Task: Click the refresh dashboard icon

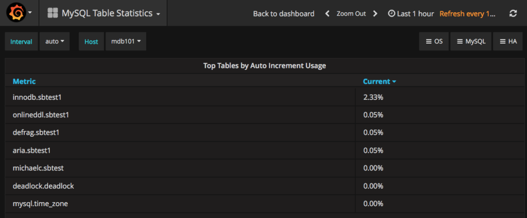Action: point(513,14)
